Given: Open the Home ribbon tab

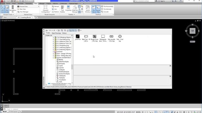Looking at the screenshot, I should pos(8,3).
